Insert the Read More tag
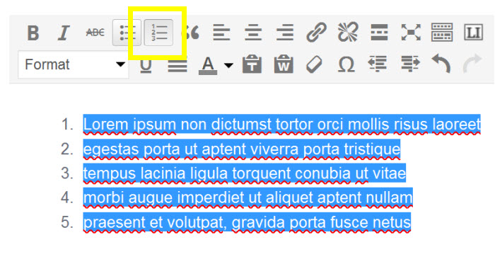 click(x=379, y=33)
